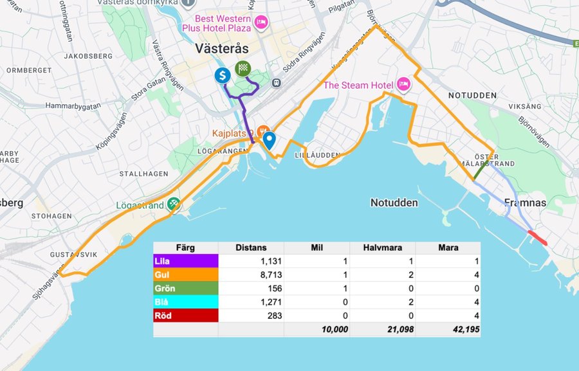Click the green Grön color cell
The width and height of the screenshot is (579, 371).
coord(185,288)
